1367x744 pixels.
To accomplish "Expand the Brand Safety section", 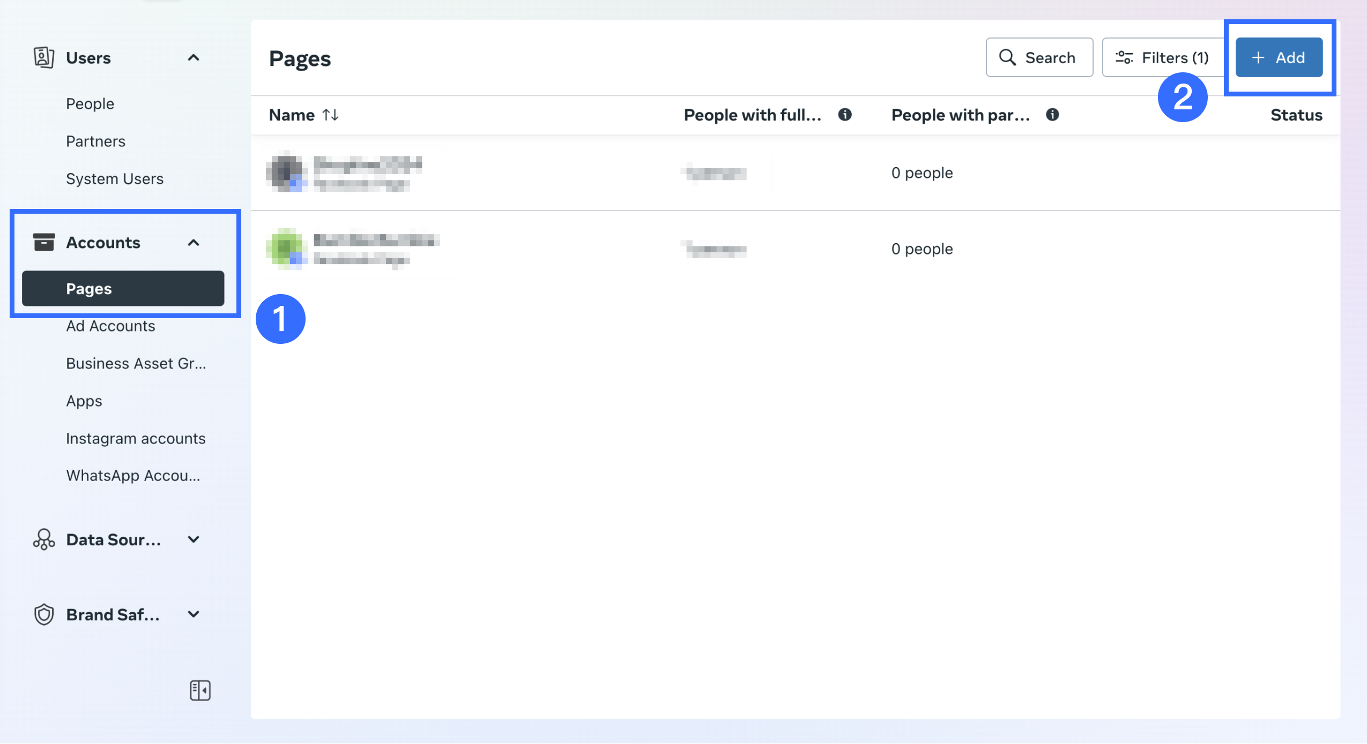I will tap(194, 614).
